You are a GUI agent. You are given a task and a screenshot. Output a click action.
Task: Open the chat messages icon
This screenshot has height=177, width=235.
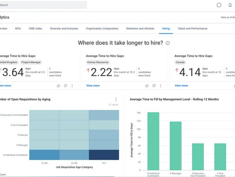click(219, 5)
